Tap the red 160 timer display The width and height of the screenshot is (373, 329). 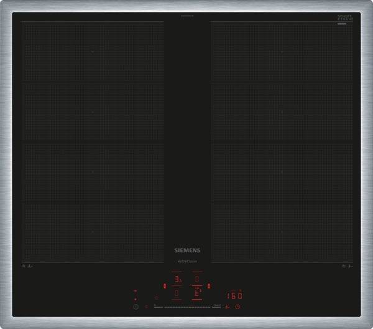pyautogui.click(x=234, y=295)
